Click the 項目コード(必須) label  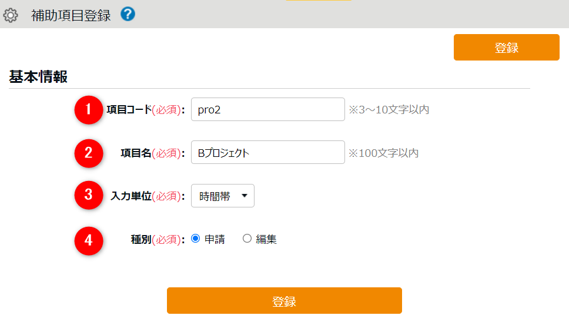click(146, 110)
